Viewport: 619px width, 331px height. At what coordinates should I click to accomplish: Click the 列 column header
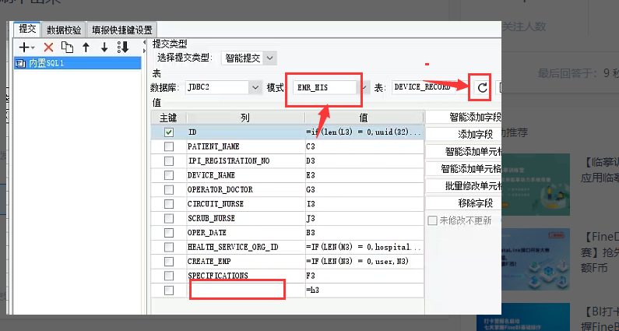point(245,118)
